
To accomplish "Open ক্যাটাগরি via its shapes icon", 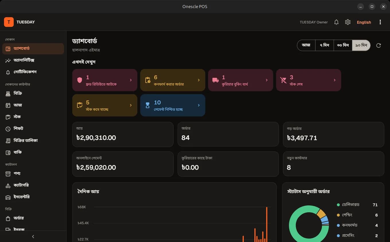I will [8, 185].
